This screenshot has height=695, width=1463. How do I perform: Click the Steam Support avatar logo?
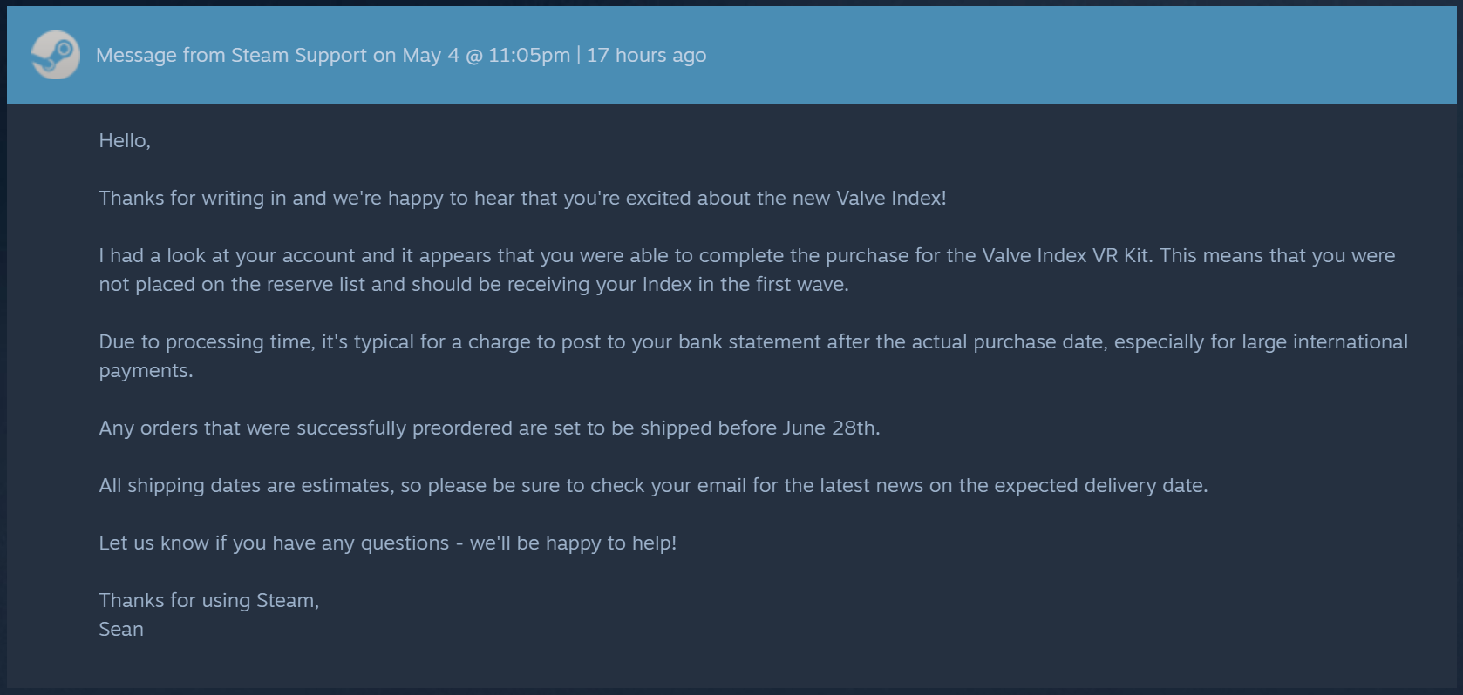(56, 55)
